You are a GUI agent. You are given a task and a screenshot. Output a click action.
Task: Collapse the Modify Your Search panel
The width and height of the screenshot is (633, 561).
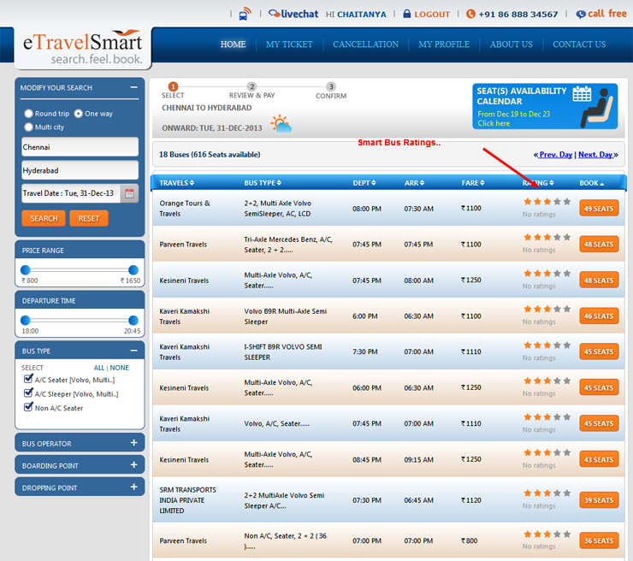(133, 87)
